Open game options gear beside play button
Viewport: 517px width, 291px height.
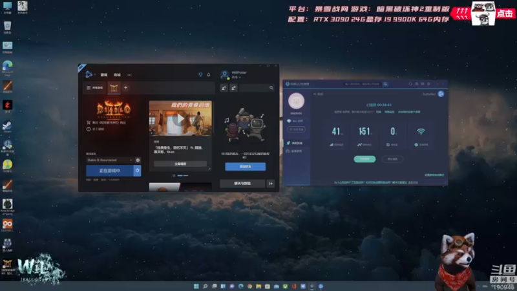tap(138, 171)
